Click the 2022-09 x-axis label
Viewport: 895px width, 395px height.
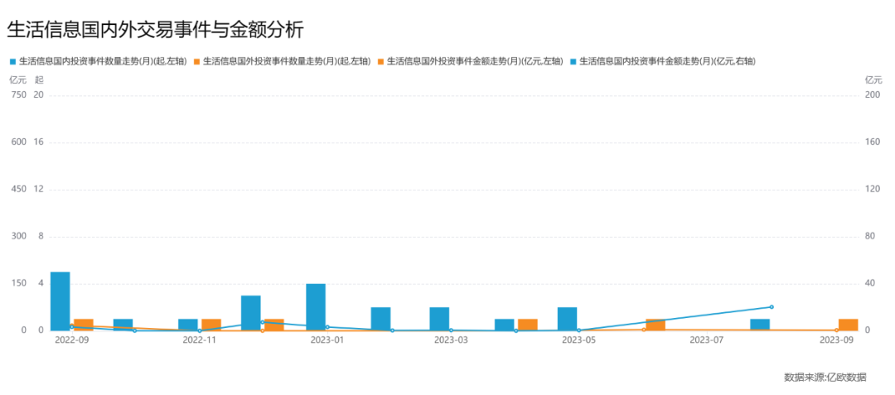(71, 340)
